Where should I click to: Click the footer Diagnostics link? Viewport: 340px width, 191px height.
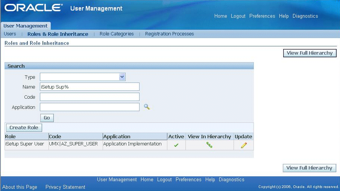(x=232, y=180)
